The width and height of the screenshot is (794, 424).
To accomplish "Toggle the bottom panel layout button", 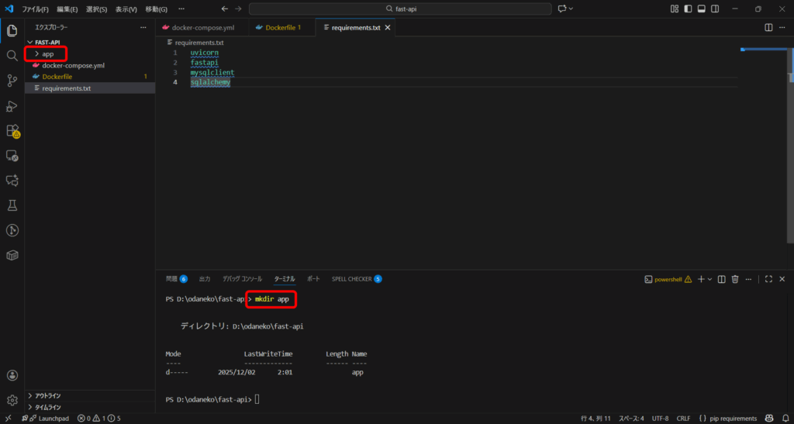I will click(701, 9).
